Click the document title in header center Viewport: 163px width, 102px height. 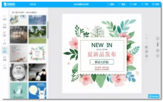coord(81,4)
